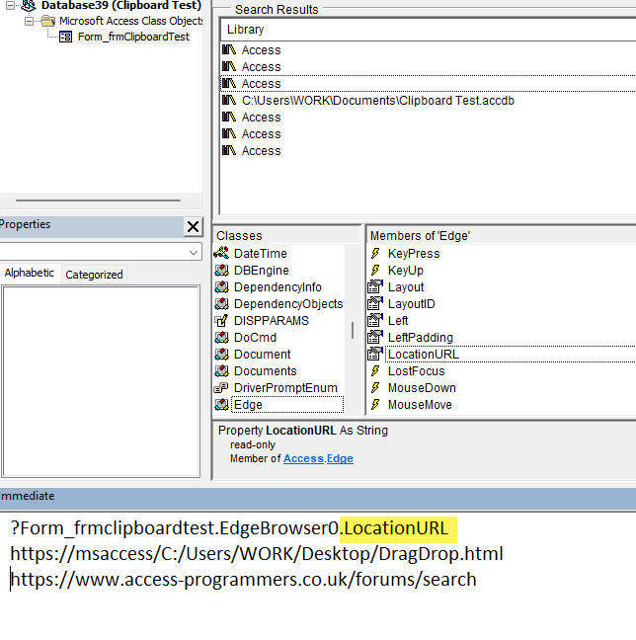Open the Properties object dropdown
Viewport: 636px width, 640px height.
tap(194, 252)
